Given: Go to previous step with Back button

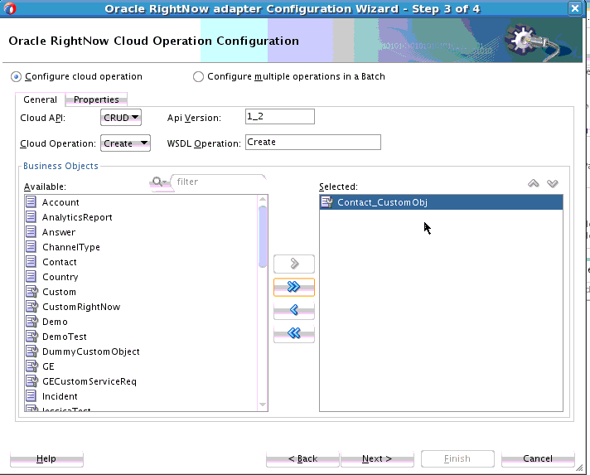Looking at the screenshot, I should click(302, 458).
